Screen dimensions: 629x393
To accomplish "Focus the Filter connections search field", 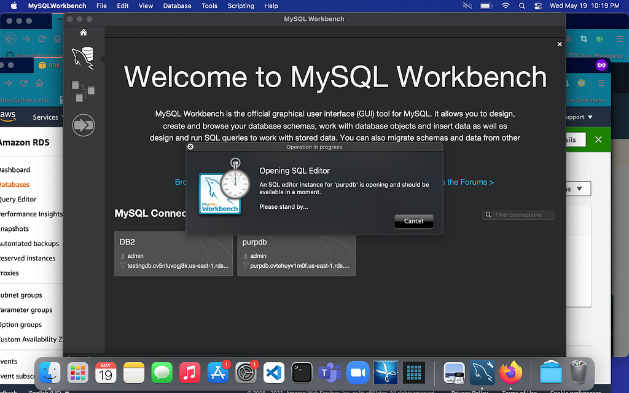I will click(x=518, y=215).
